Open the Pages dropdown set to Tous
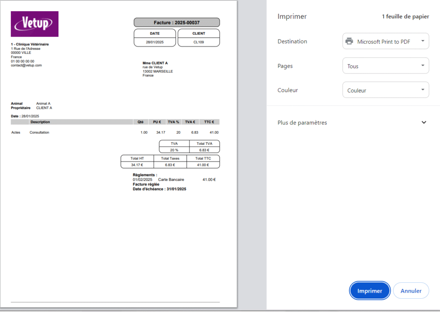440x312 pixels. coord(385,66)
